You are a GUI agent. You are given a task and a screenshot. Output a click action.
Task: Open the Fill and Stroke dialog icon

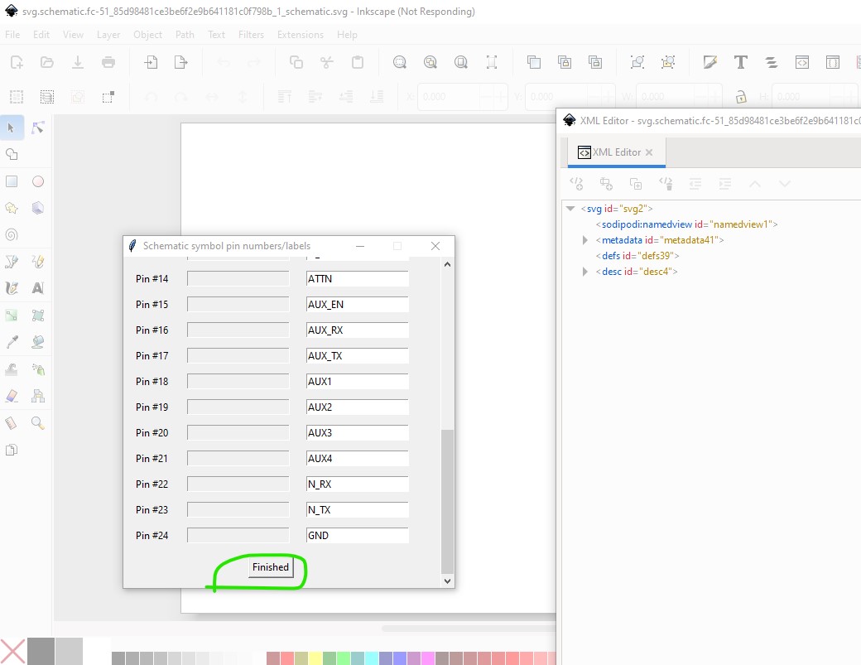coord(710,62)
